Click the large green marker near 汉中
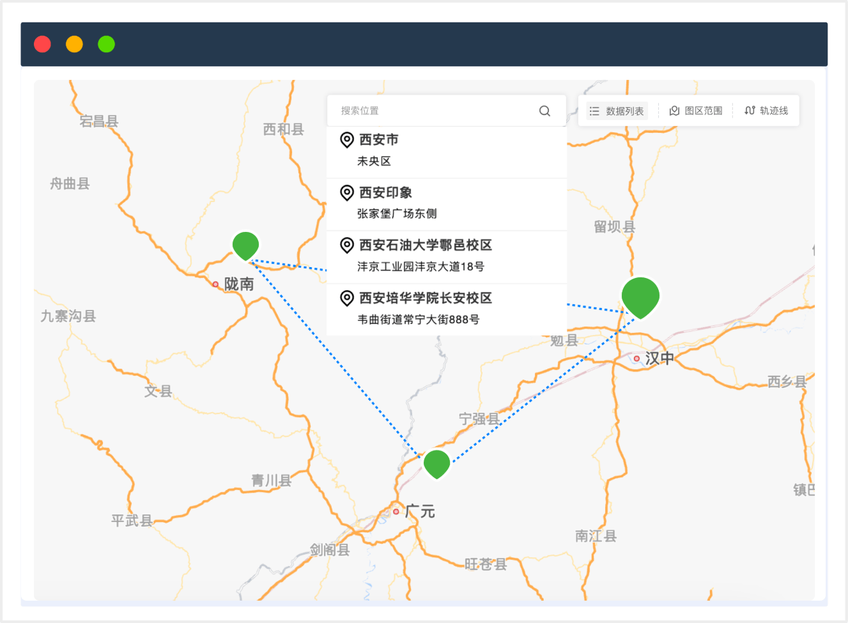Screen dimensions: 848x623 (x=640, y=296)
